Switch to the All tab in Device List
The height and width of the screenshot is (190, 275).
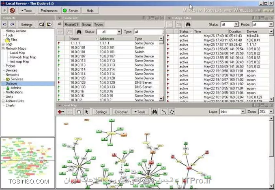60,24
